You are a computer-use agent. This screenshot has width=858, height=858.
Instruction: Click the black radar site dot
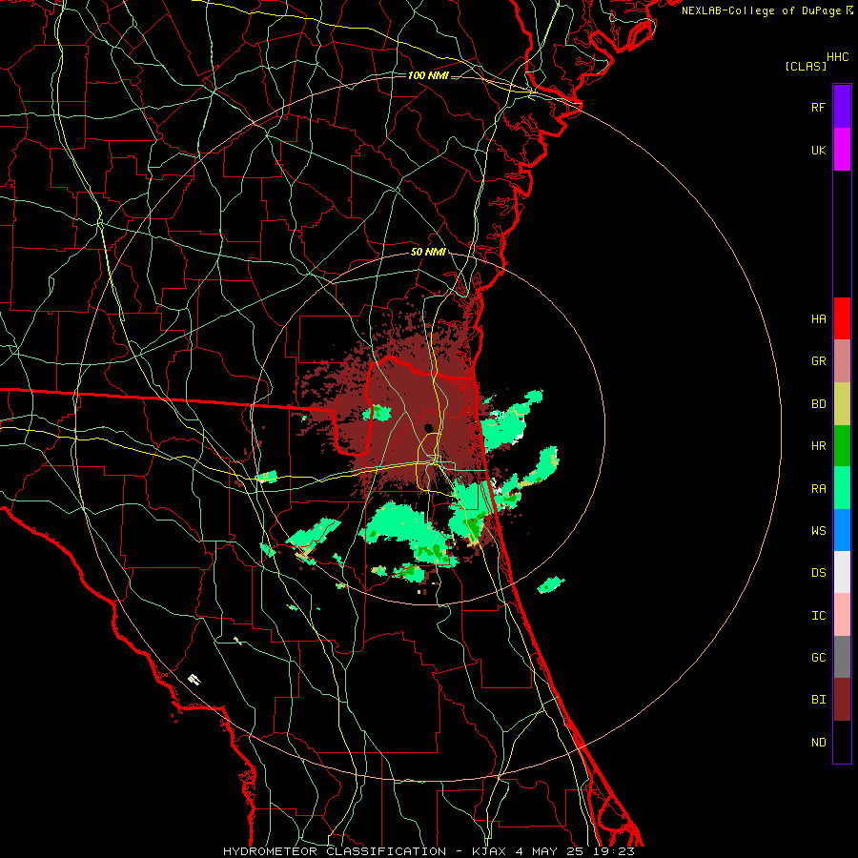pyautogui.click(x=429, y=427)
